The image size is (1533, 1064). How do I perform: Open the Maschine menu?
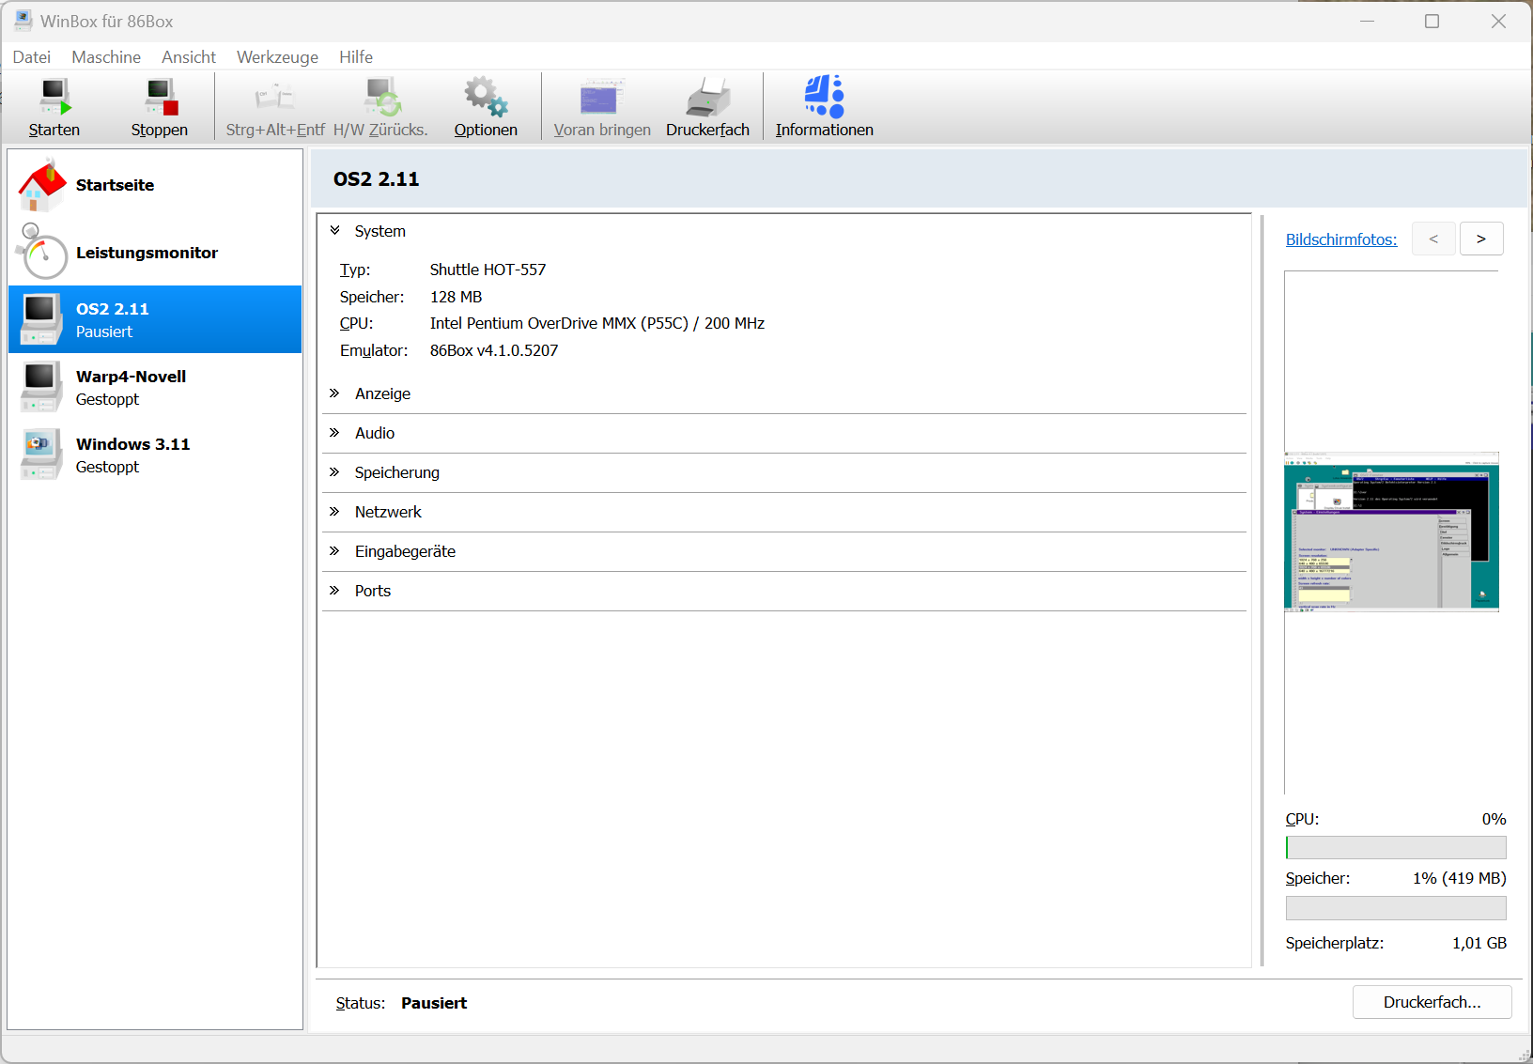click(x=106, y=57)
